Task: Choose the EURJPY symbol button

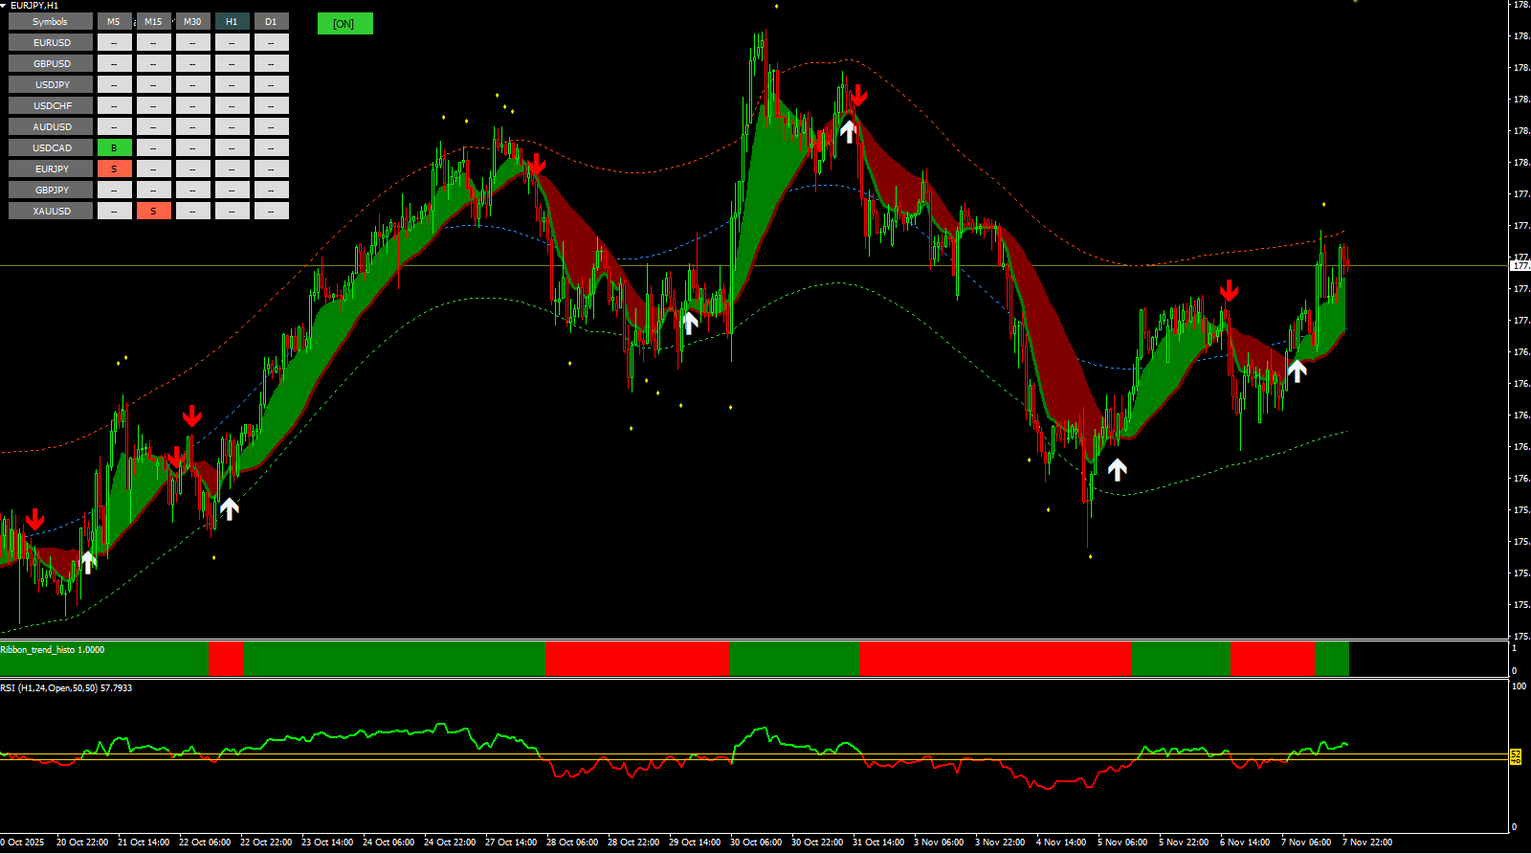Action: tap(51, 169)
